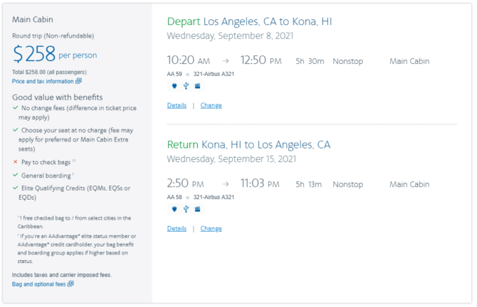The width and height of the screenshot is (477, 307).
Task: Open Details for the departing flight to Kona
Action: (177, 105)
